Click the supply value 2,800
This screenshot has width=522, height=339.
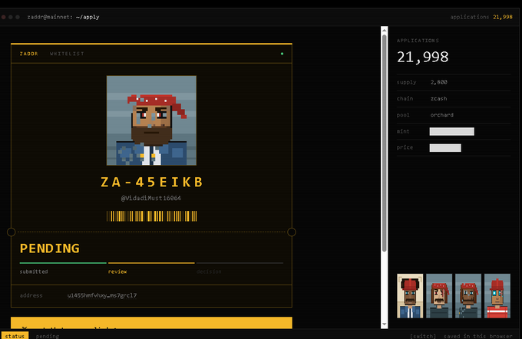pos(439,82)
